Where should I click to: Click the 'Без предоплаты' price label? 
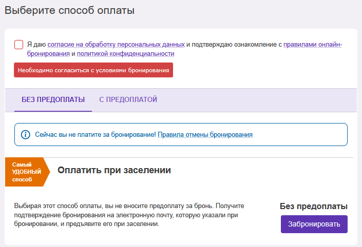pos(314,206)
